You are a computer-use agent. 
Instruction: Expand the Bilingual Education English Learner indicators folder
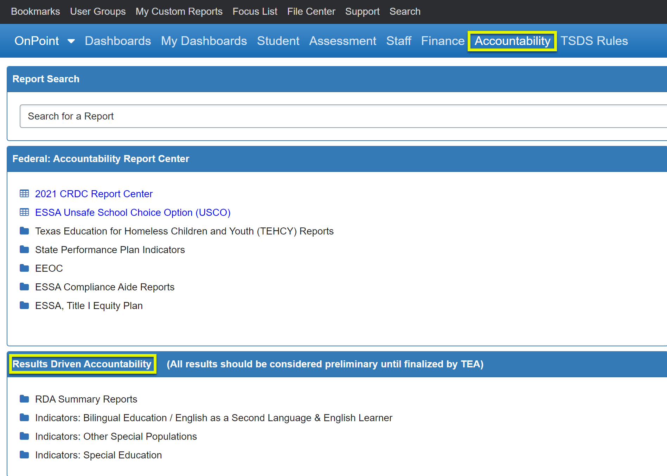24,417
